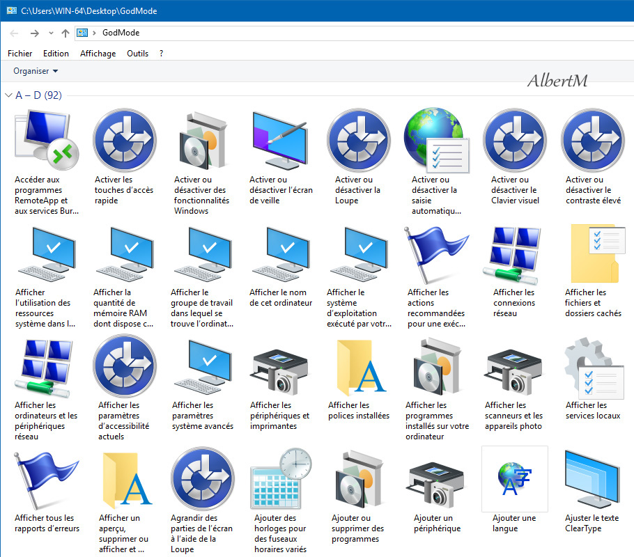
Task: Open 'Afficher les périphériques et imprimantes' icon
Action: pos(279,372)
